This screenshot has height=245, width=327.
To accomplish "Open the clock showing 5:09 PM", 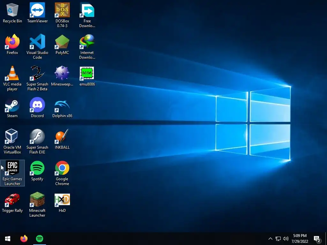I will 300,239.
